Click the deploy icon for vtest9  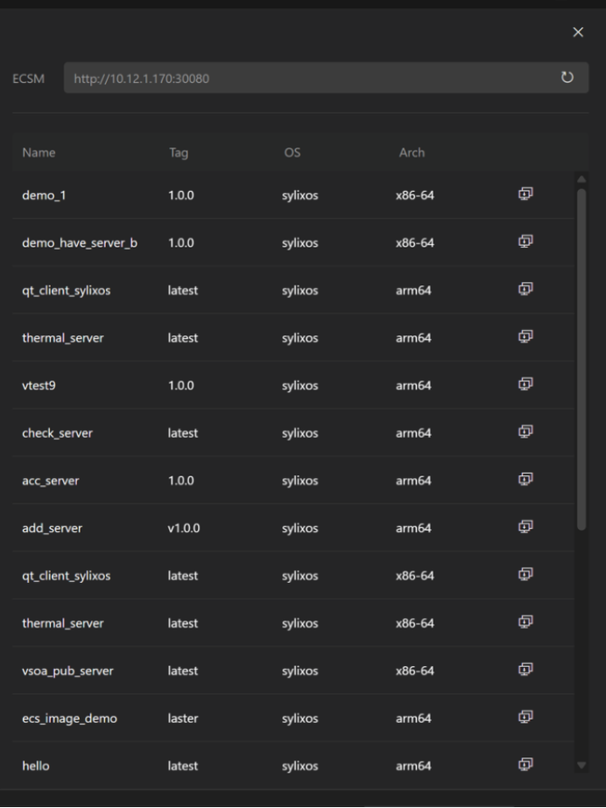pyautogui.click(x=525, y=384)
